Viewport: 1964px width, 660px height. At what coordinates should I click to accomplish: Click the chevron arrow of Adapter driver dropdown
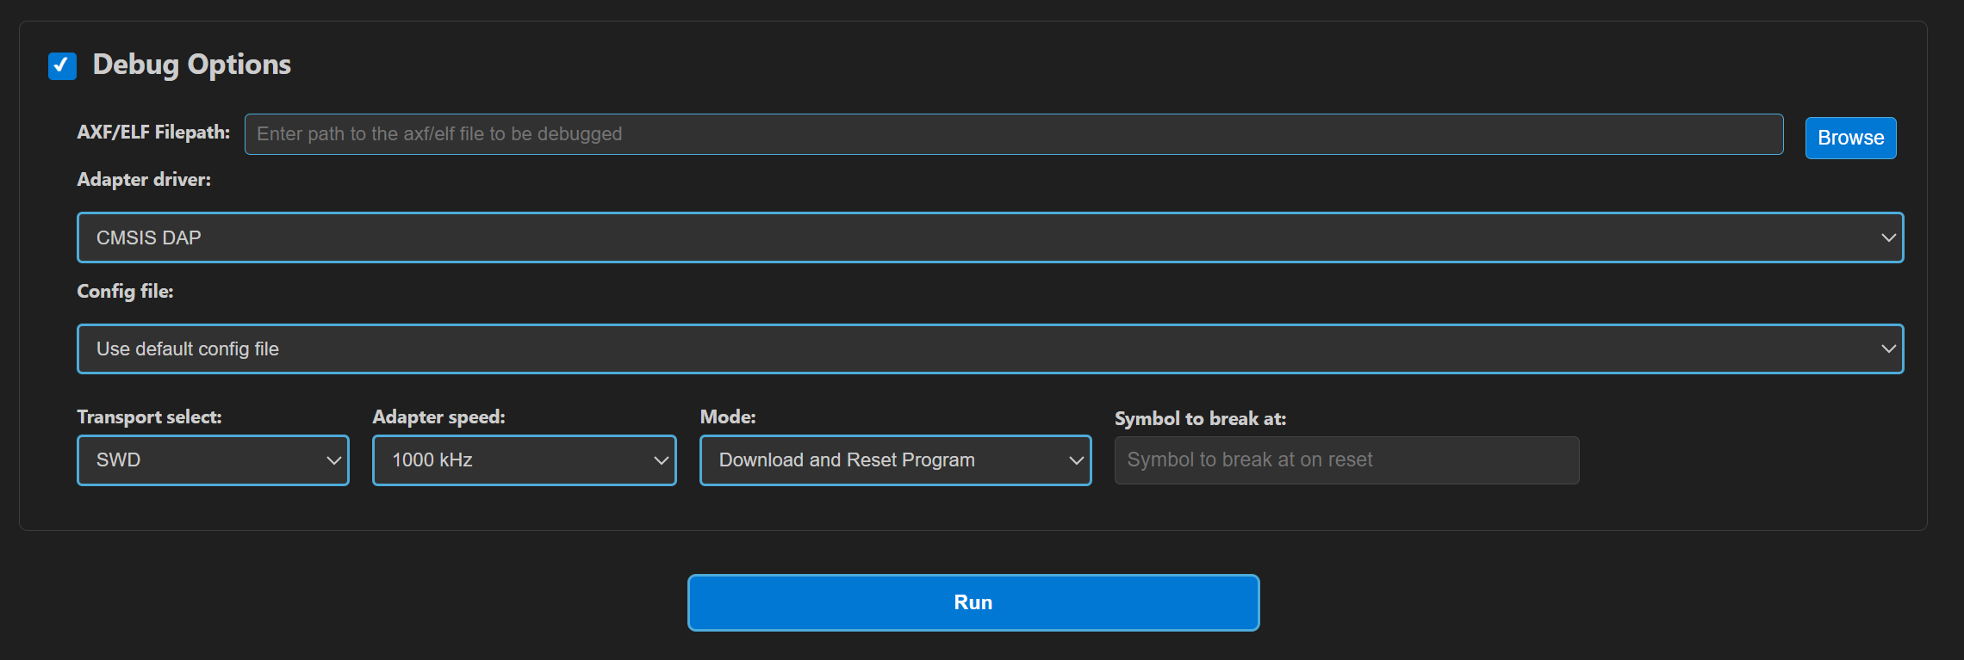coord(1888,237)
